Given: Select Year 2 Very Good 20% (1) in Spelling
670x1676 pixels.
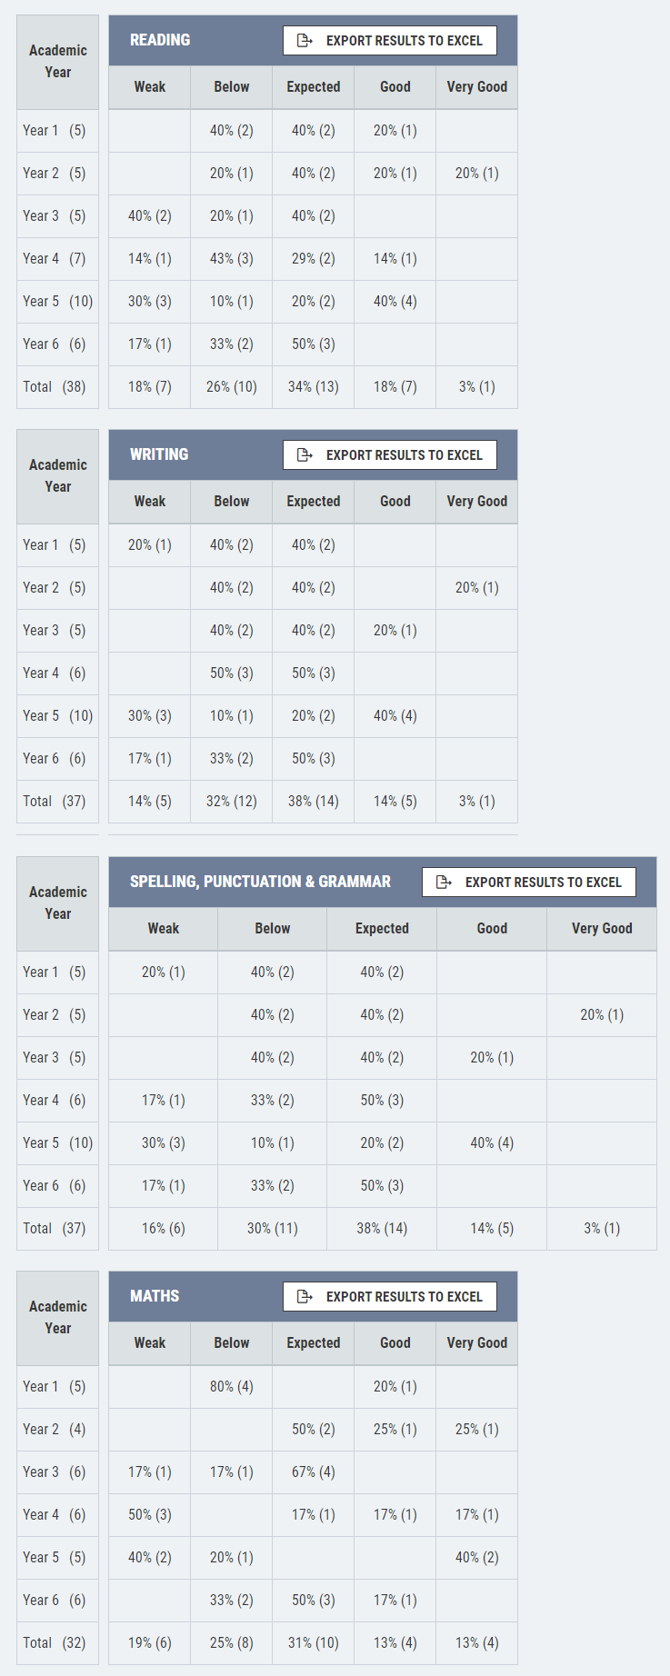Looking at the screenshot, I should tap(602, 1015).
